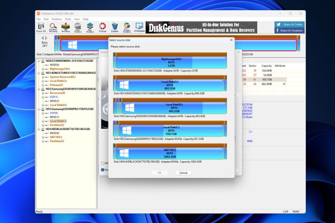Untick the blue checked checkbox in Clone Disk window
Screen dimensions: 335x223
click(102, 170)
